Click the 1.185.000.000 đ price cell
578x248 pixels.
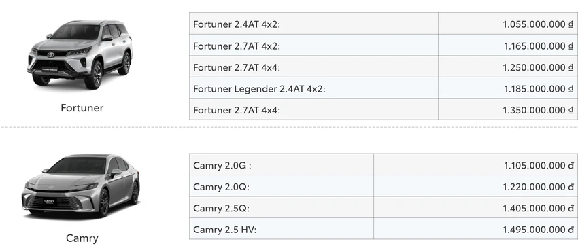[x=508, y=88]
